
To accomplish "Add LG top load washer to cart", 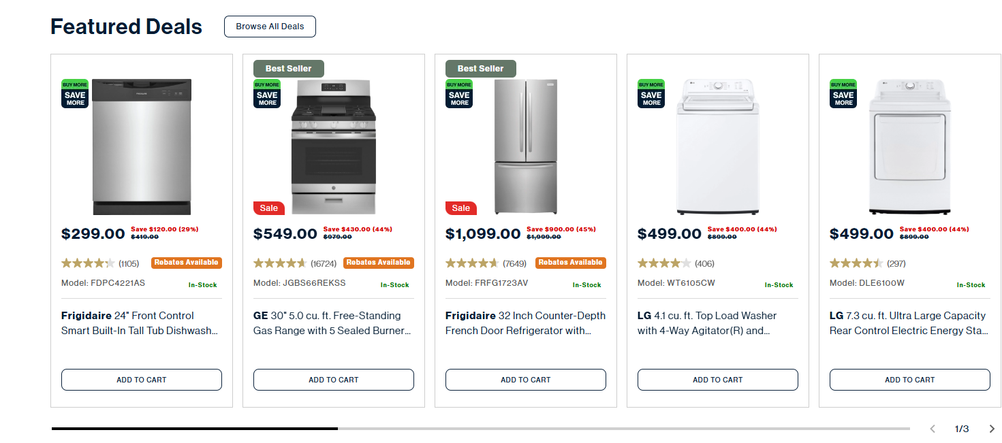I will tap(718, 380).
